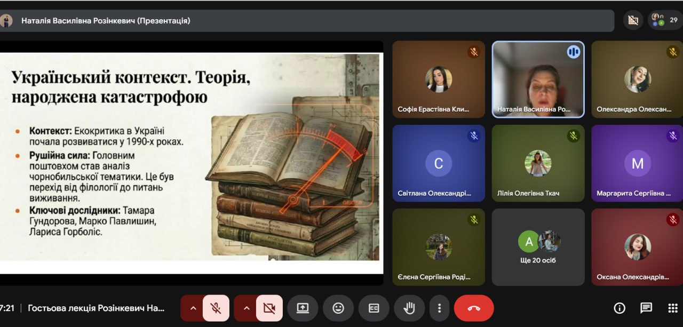Open the meeting details info icon
Screen dimensions: 683x327
point(620,308)
